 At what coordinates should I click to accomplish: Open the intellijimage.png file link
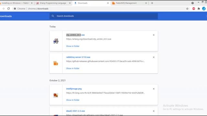click(x=74, y=89)
